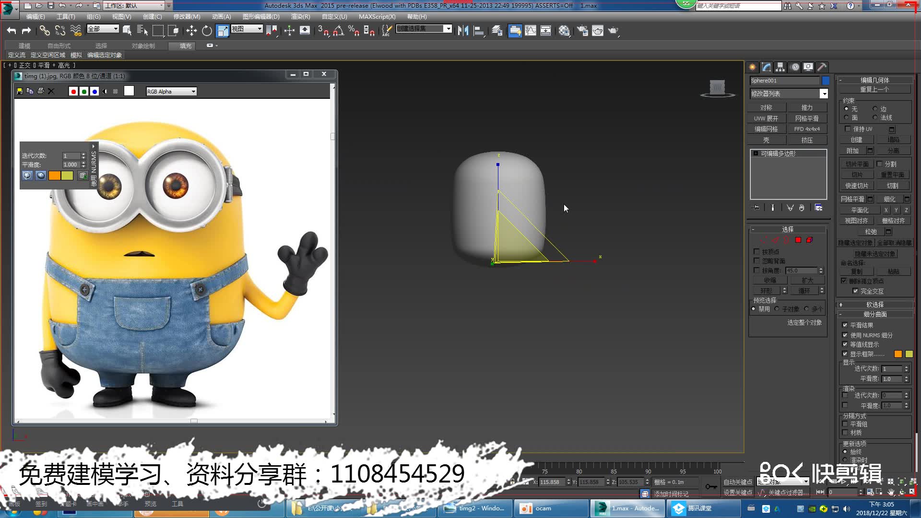The height and width of the screenshot is (518, 921).
Task: Uncheck the 等值线显示 checkbox
Action: [x=845, y=344]
